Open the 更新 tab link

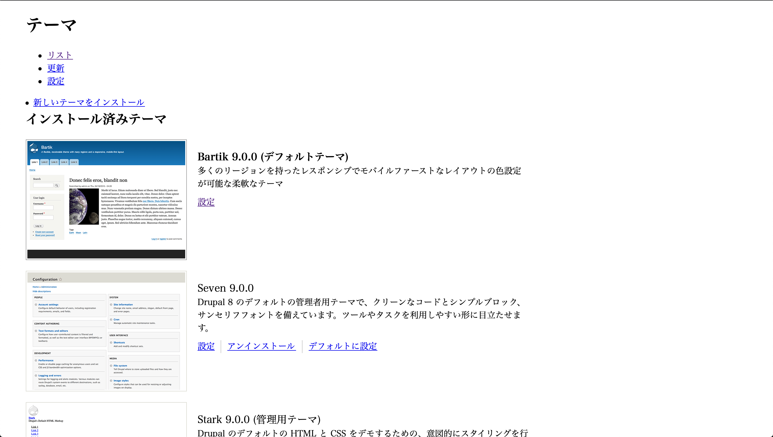[x=56, y=68]
